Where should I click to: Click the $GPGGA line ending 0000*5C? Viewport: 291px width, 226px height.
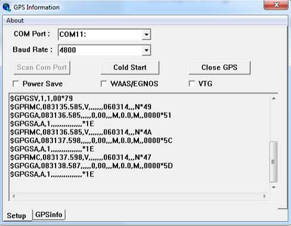click(x=91, y=141)
